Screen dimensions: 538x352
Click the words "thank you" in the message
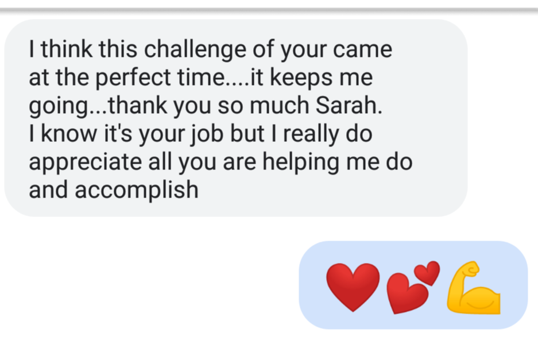pos(160,106)
